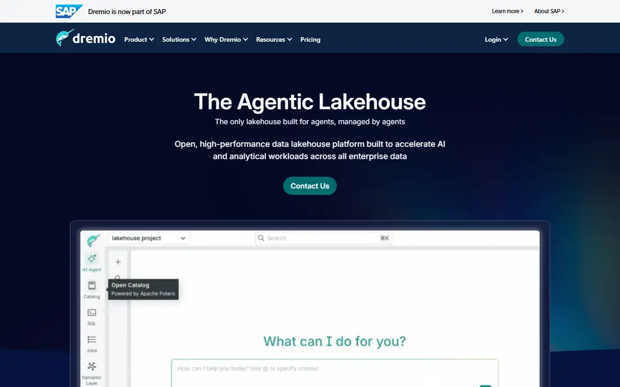
Task: Go to the Pricing page
Action: (x=311, y=39)
